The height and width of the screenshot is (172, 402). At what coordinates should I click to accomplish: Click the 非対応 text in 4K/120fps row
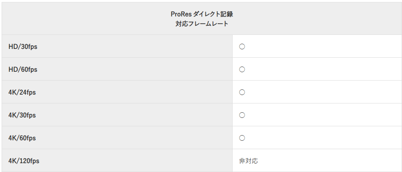click(x=248, y=161)
